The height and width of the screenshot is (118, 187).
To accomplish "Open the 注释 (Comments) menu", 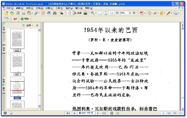I will [50, 8].
